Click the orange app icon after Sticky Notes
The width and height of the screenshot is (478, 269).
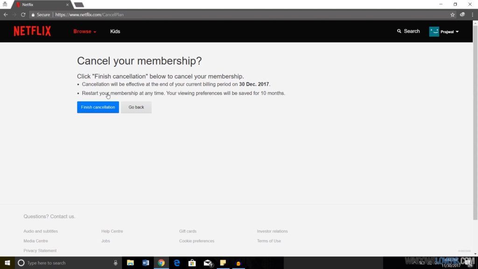pos(239,263)
